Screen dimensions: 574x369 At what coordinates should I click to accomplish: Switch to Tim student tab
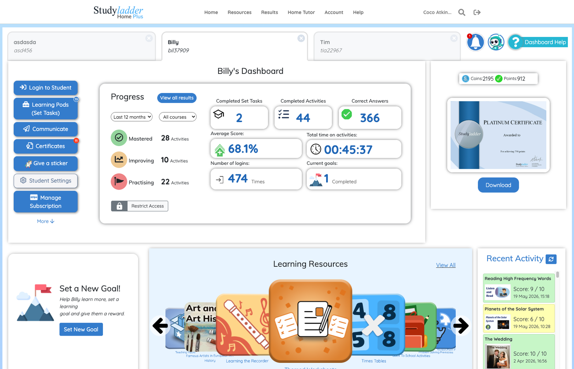coord(387,46)
